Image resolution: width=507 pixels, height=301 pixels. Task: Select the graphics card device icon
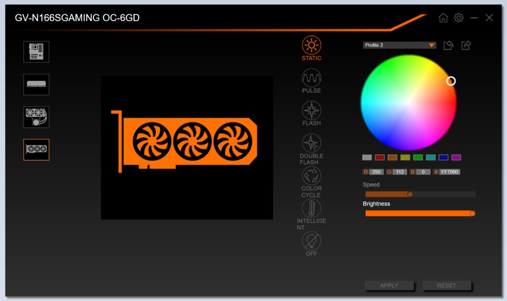click(x=36, y=149)
